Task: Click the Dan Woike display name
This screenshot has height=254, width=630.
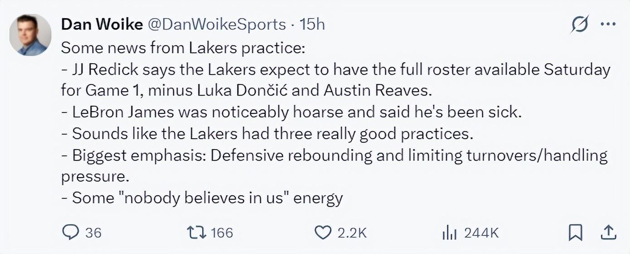Action: (x=102, y=24)
